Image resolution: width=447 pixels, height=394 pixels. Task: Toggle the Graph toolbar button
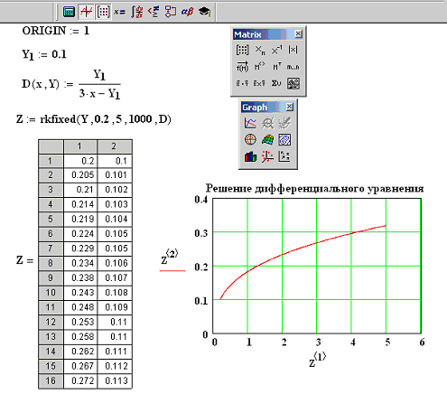[86, 12]
